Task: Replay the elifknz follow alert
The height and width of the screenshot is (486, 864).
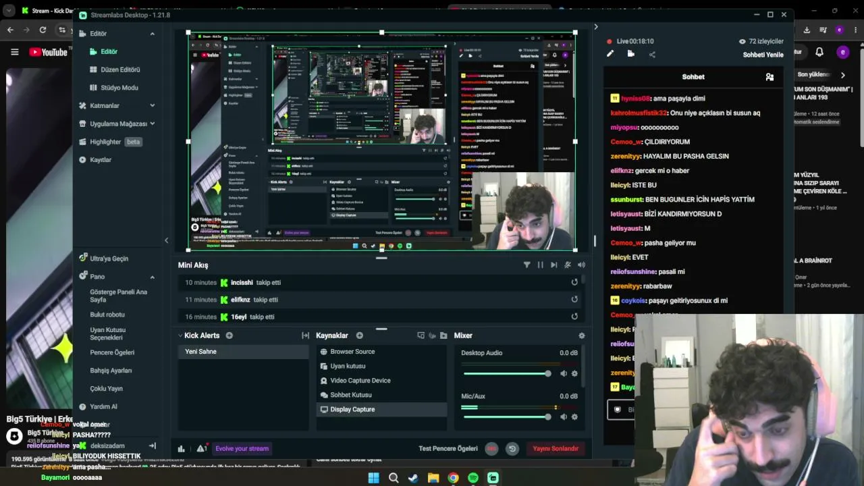Action: pyautogui.click(x=574, y=300)
